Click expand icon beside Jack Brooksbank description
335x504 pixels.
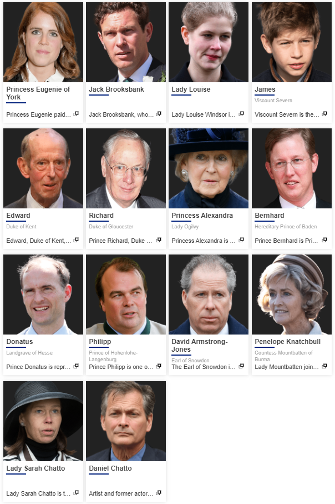tap(159, 114)
